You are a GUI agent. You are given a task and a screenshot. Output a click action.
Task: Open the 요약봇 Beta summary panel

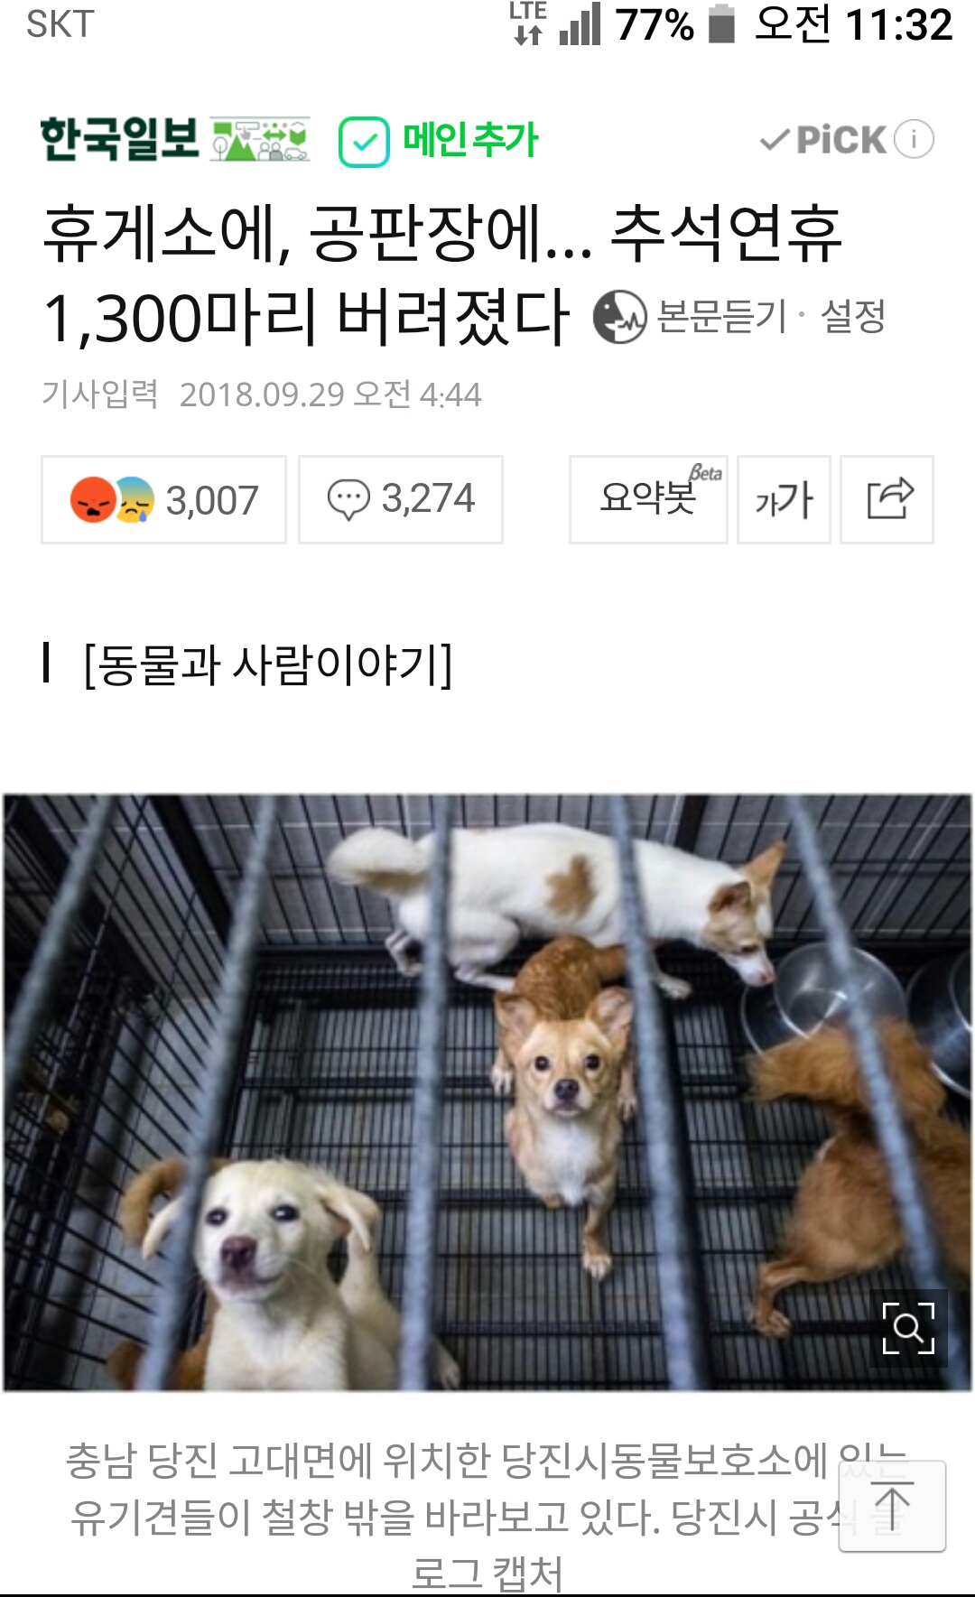click(648, 499)
